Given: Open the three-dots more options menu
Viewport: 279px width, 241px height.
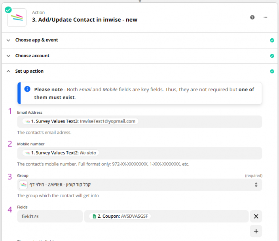Looking at the screenshot, I should (265, 17).
